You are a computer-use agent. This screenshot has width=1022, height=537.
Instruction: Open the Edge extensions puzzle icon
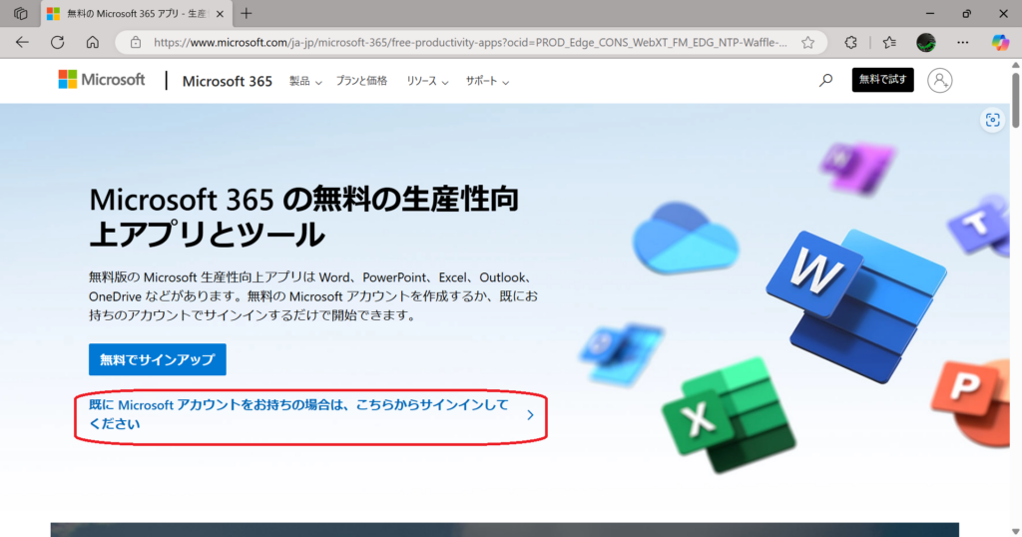pos(850,42)
